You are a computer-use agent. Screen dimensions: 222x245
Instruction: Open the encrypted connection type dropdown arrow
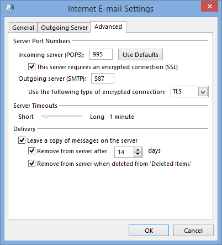[x=203, y=92]
